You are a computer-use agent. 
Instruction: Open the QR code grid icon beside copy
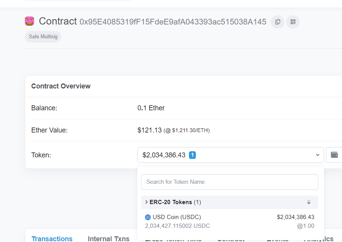293,22
